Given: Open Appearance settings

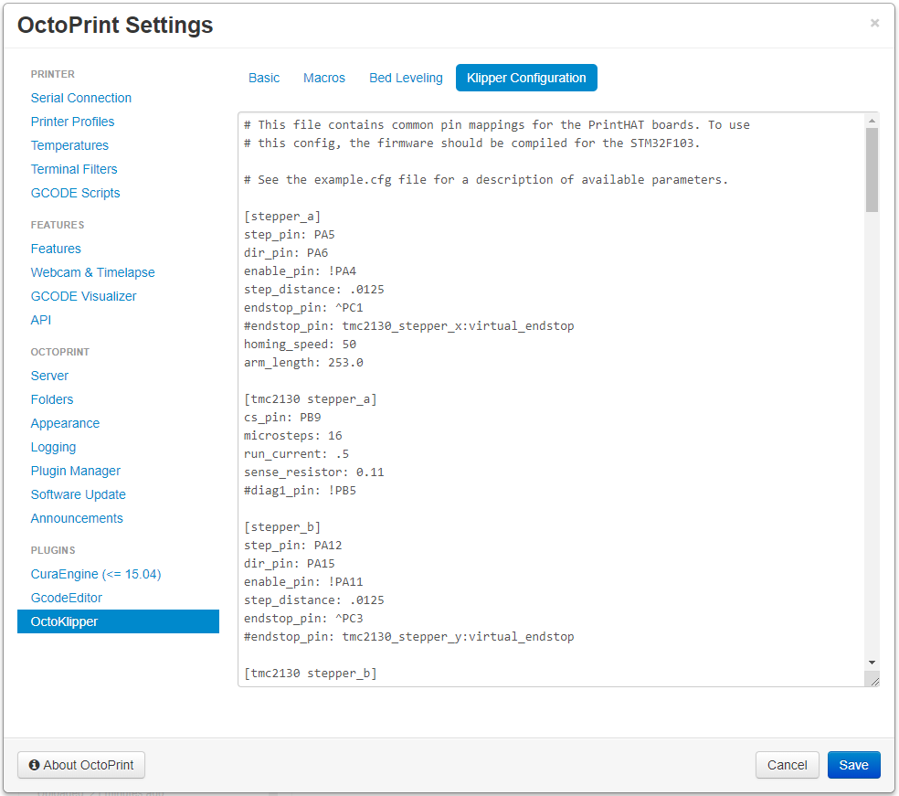Looking at the screenshot, I should (65, 423).
